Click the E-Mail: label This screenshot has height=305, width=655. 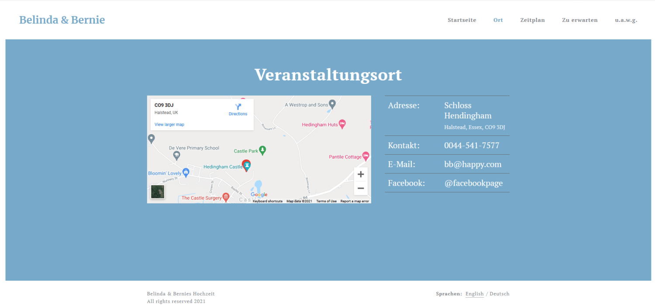pos(401,164)
